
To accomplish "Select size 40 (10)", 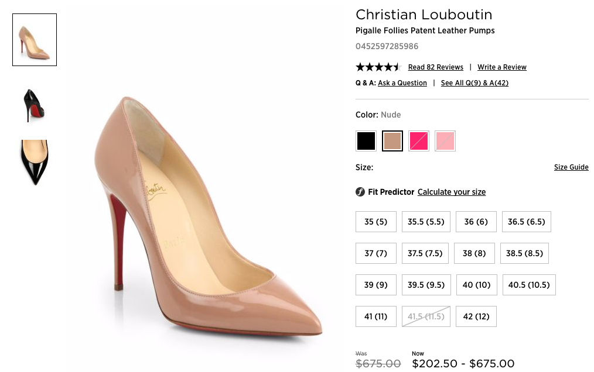I will click(x=476, y=285).
